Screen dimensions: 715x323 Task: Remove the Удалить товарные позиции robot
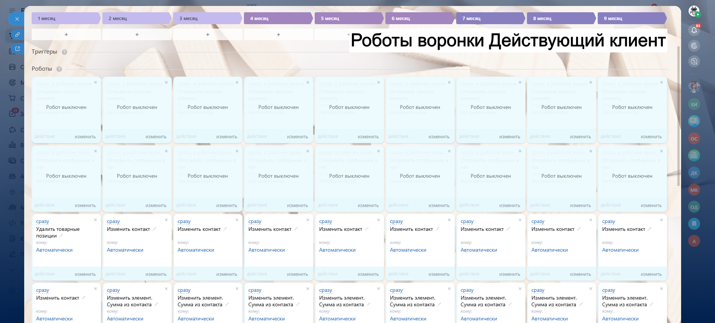point(95,220)
